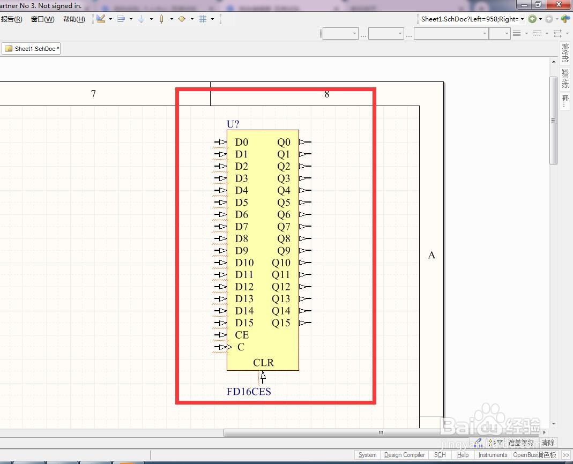Click the vertical scrollbar thumb
Viewport: 573px width, 464px height.
click(x=553, y=121)
